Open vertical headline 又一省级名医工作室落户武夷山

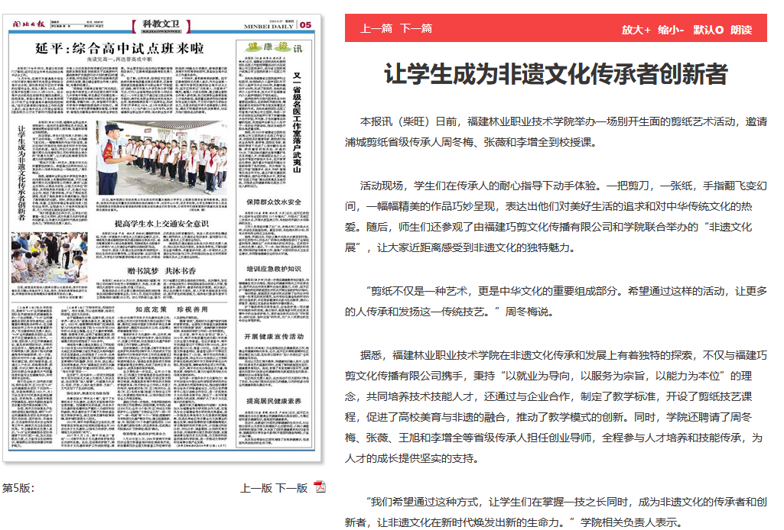298,122
